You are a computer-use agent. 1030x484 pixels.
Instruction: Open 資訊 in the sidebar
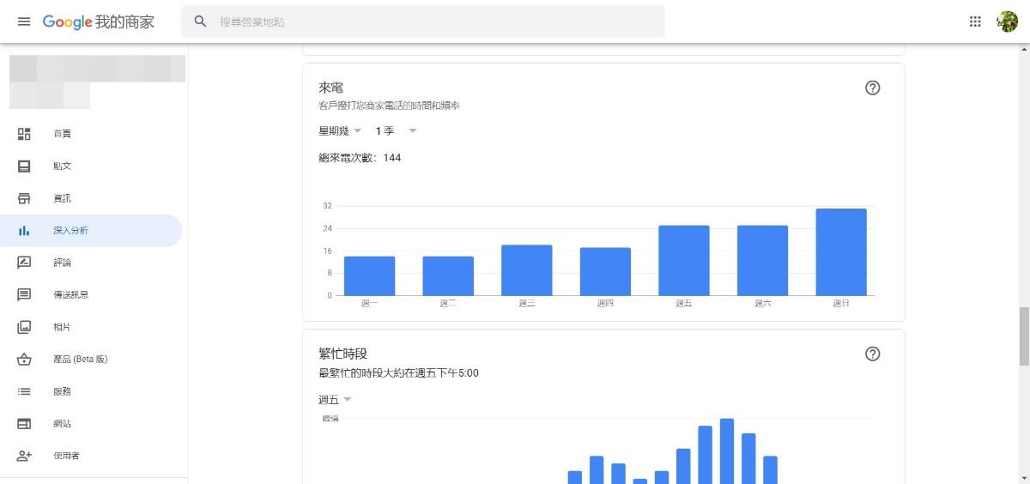pyautogui.click(x=62, y=198)
